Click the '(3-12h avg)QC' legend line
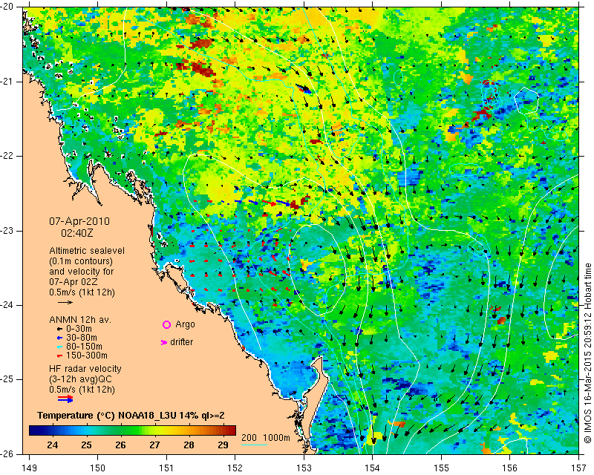 pyautogui.click(x=80, y=379)
